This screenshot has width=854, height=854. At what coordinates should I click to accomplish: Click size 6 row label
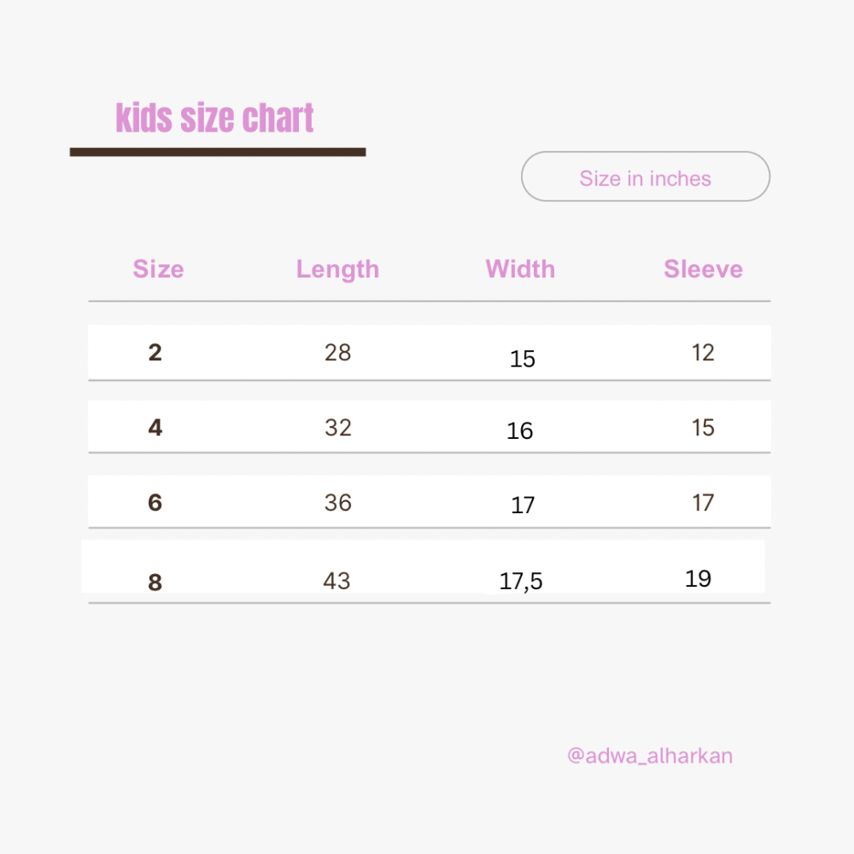(155, 502)
